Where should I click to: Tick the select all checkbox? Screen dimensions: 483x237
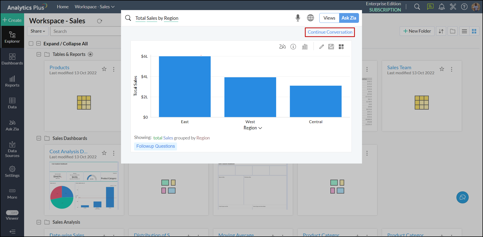coord(31,44)
